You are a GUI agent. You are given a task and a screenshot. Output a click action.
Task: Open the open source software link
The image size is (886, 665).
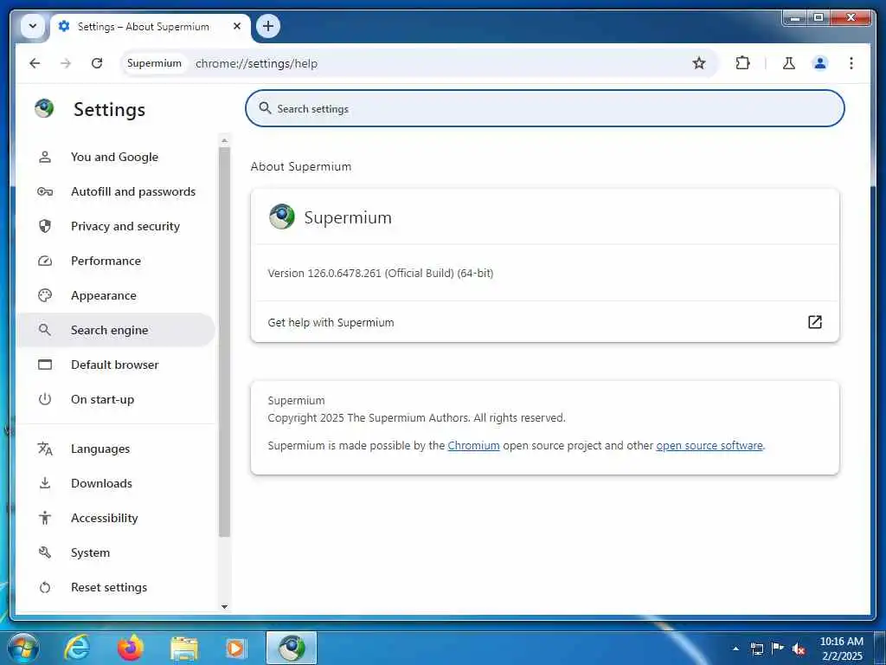[x=709, y=446]
